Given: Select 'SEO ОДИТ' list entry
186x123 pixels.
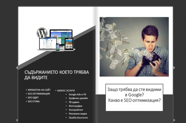Looking at the screenshot, I should click(x=33, y=97).
